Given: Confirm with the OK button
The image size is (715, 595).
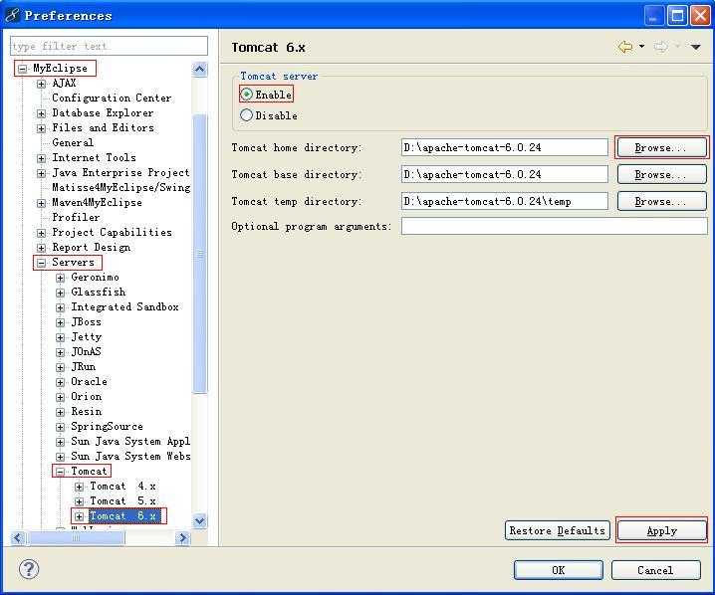Looking at the screenshot, I should click(x=558, y=570).
